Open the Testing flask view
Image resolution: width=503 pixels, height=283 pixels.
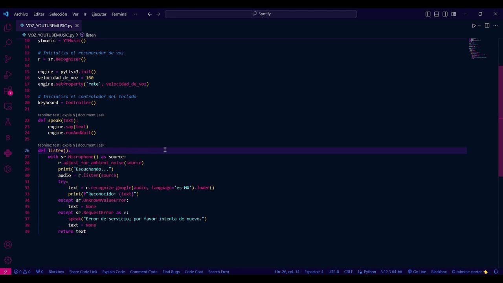(8, 122)
